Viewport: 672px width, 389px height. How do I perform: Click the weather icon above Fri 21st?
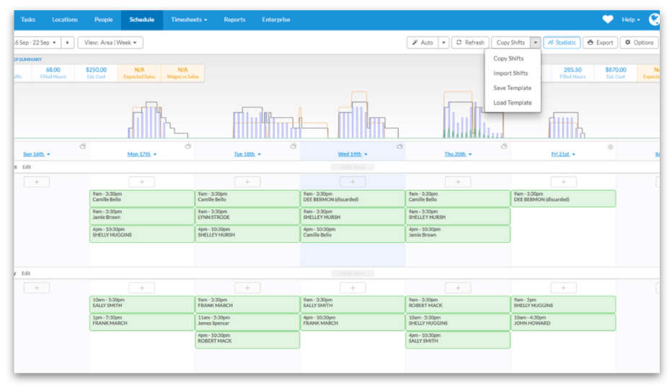coord(610,146)
